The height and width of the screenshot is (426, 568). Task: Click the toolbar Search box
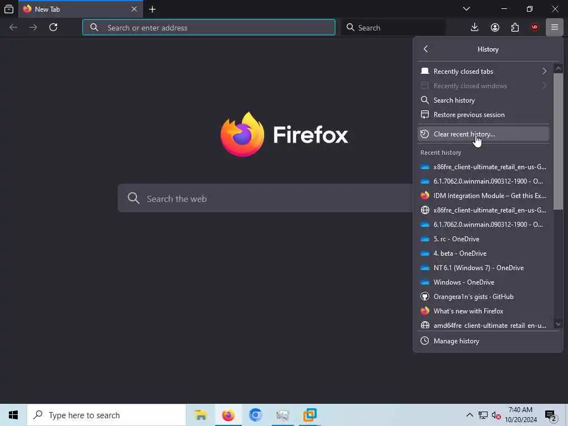(x=393, y=28)
